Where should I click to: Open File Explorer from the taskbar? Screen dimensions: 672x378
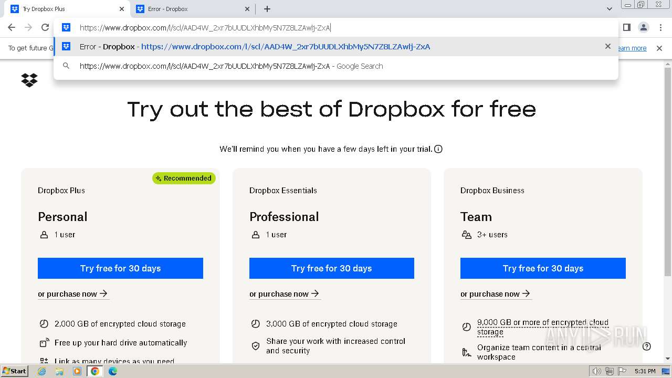[59, 371]
